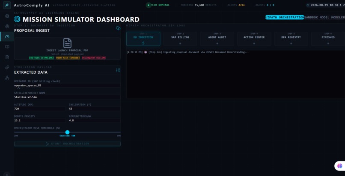The image size is (345, 176).
Task: Click the 2026-08-29 timestamp display
Action: pyautogui.click(x=326, y=5)
